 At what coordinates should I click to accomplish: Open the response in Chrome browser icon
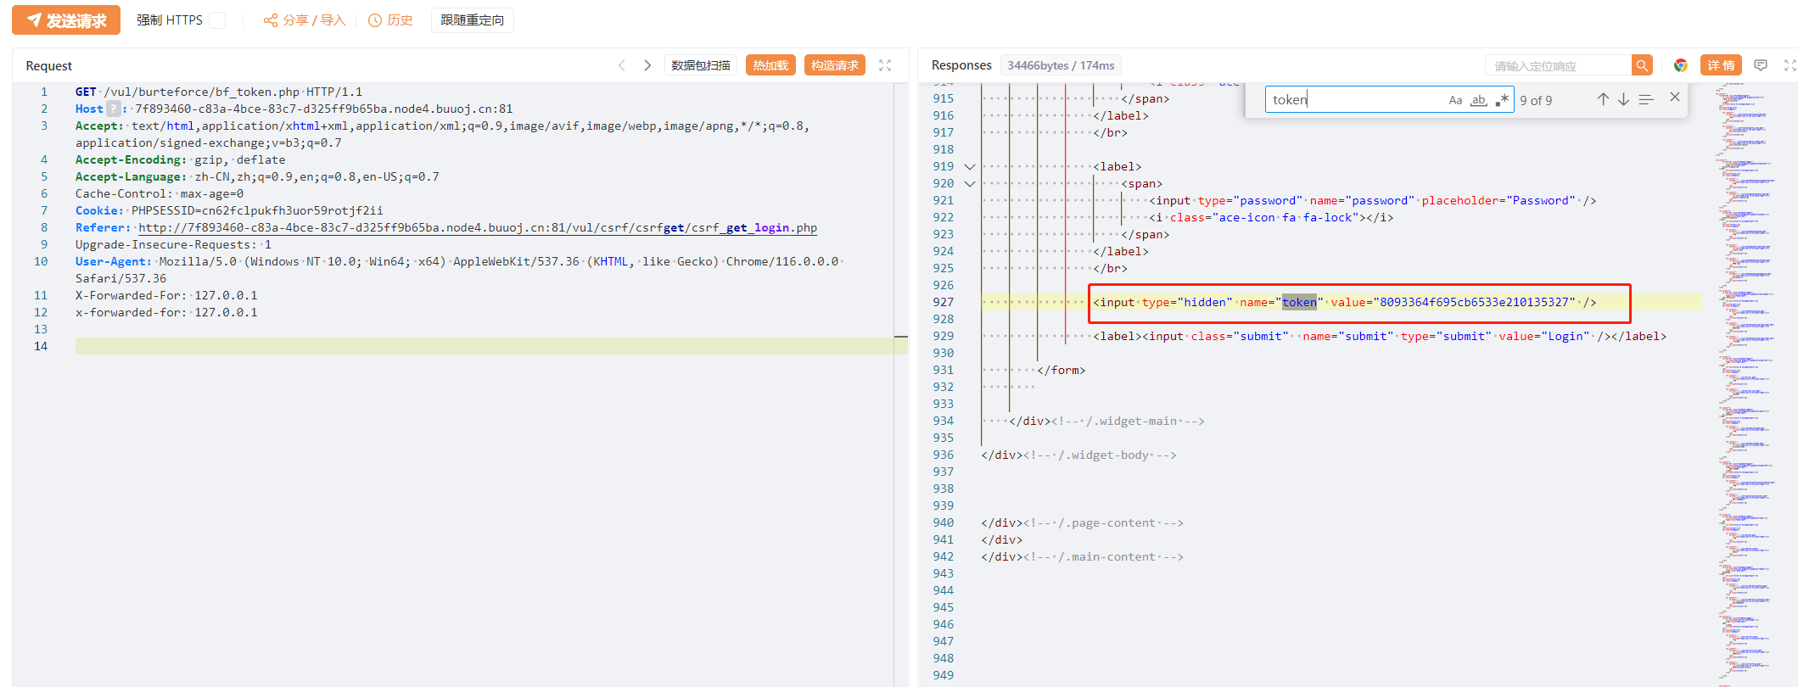click(1680, 65)
